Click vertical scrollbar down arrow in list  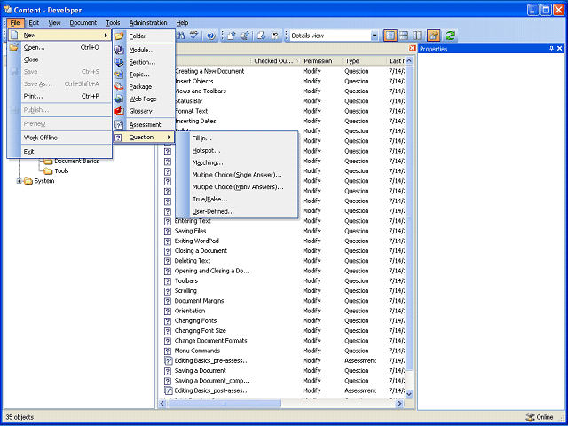409,394
